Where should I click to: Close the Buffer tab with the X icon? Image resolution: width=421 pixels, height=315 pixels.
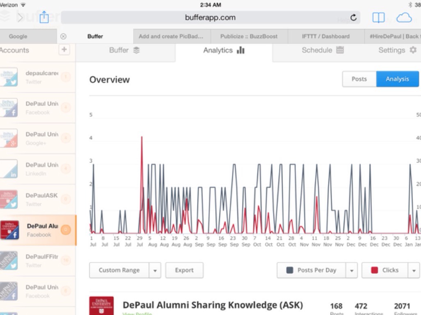coord(63,36)
